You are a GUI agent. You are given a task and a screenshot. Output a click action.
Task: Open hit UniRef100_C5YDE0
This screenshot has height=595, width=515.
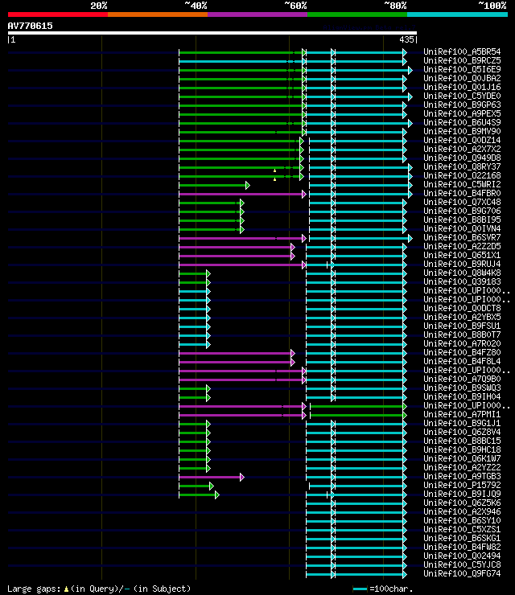tap(462, 96)
